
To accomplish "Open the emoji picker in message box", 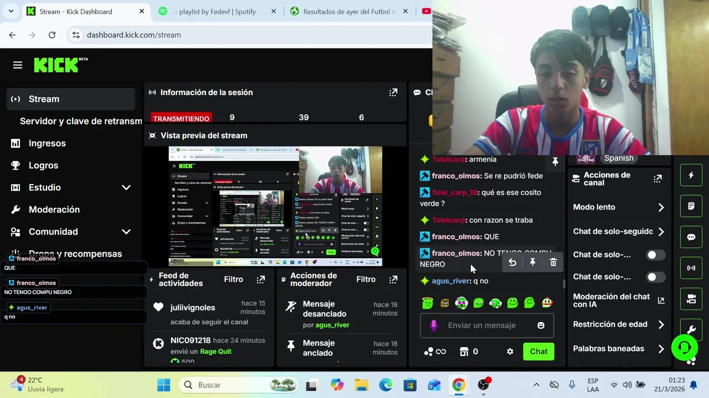I will point(541,326).
